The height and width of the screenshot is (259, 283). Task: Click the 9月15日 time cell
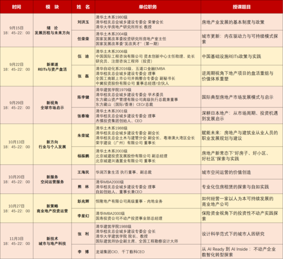pos(16,30)
